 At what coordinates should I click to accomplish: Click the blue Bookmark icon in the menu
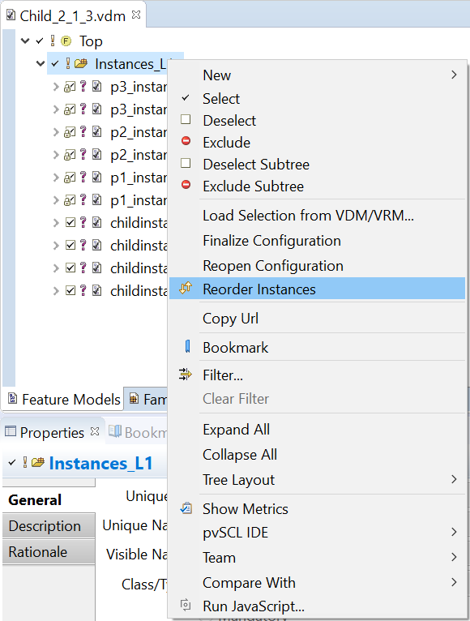pos(187,346)
